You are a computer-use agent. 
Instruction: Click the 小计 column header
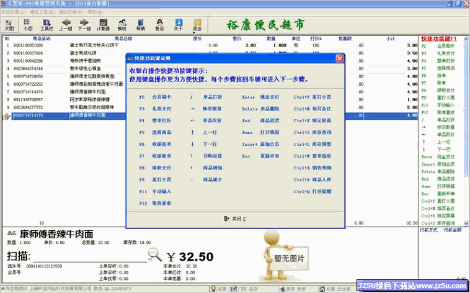tap(391, 38)
